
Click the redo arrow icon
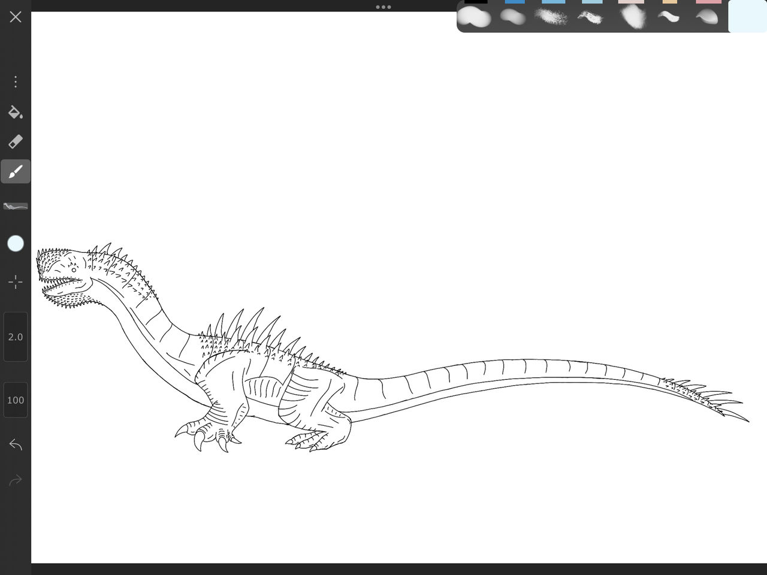coord(16,480)
